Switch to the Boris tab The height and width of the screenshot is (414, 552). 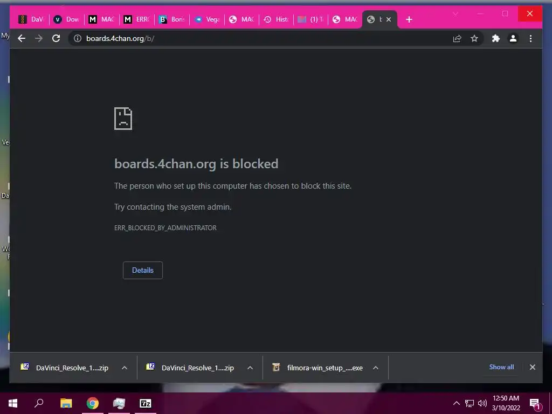pos(172,19)
